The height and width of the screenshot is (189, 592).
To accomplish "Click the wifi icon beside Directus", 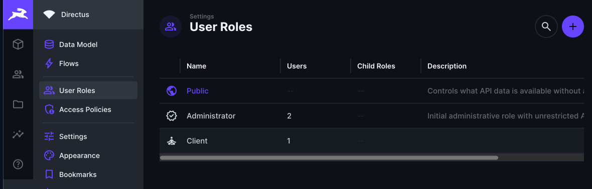I will pos(49,14).
